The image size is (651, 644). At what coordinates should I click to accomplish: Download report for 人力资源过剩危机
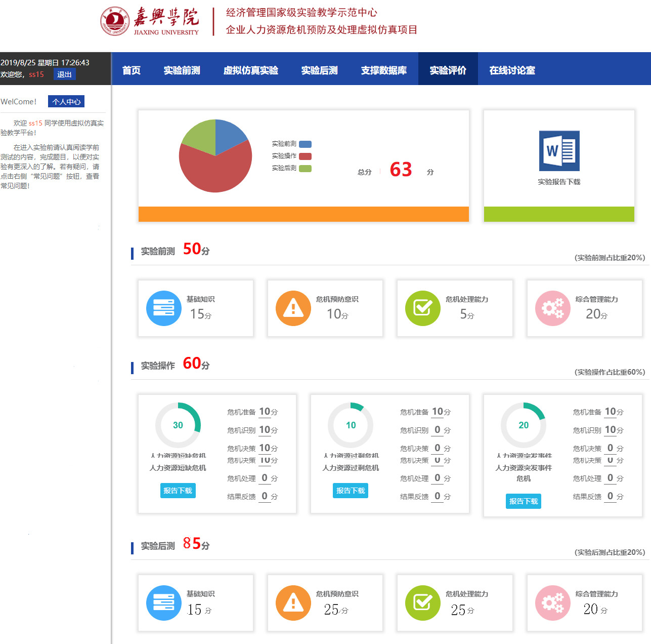pyautogui.click(x=351, y=491)
